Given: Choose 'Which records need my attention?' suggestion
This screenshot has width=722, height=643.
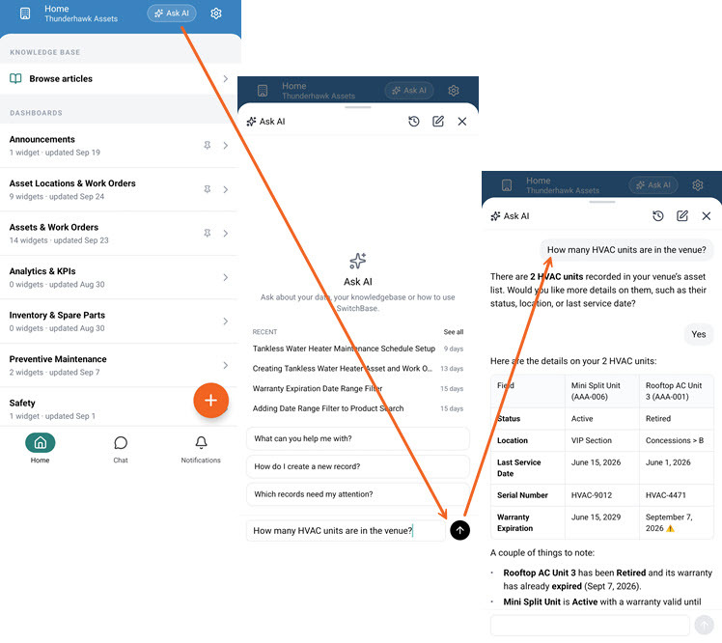Looking at the screenshot, I should pos(358,494).
